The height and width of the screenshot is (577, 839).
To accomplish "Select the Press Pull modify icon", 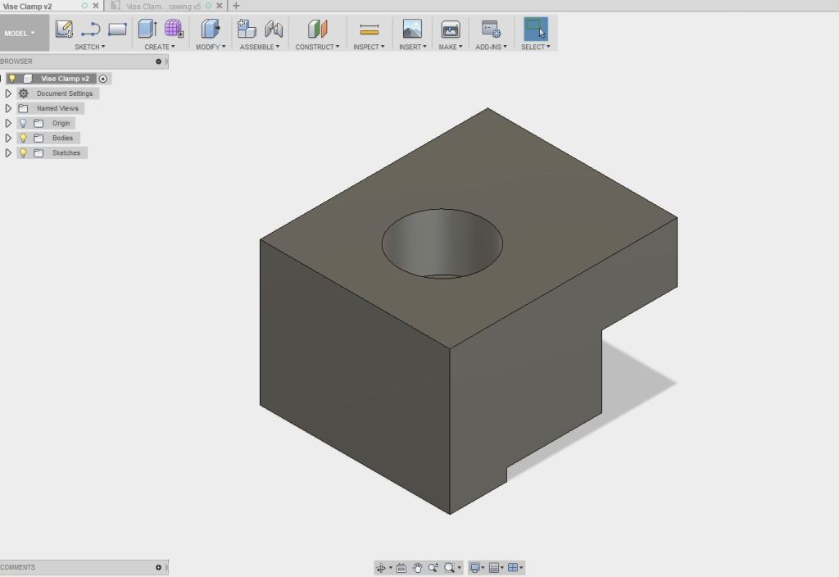I will point(211,30).
